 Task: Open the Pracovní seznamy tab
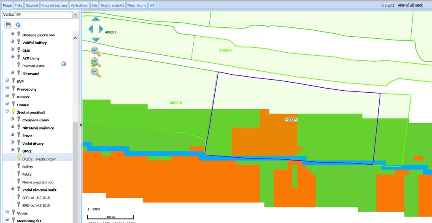click(x=54, y=5)
